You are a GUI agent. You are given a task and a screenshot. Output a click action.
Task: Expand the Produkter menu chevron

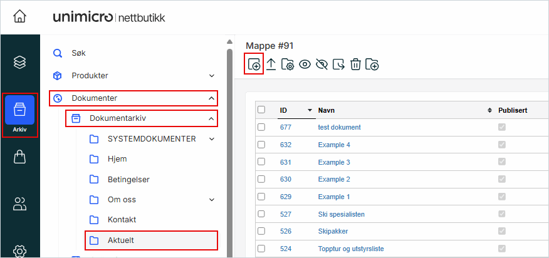[x=211, y=76]
